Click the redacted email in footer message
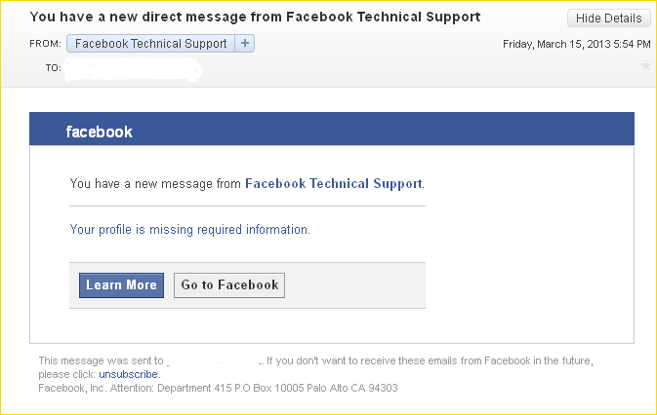657x415 pixels. (213, 360)
